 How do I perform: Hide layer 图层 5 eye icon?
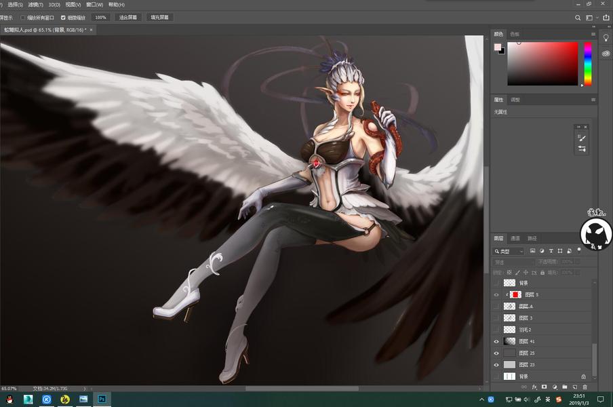click(x=496, y=295)
